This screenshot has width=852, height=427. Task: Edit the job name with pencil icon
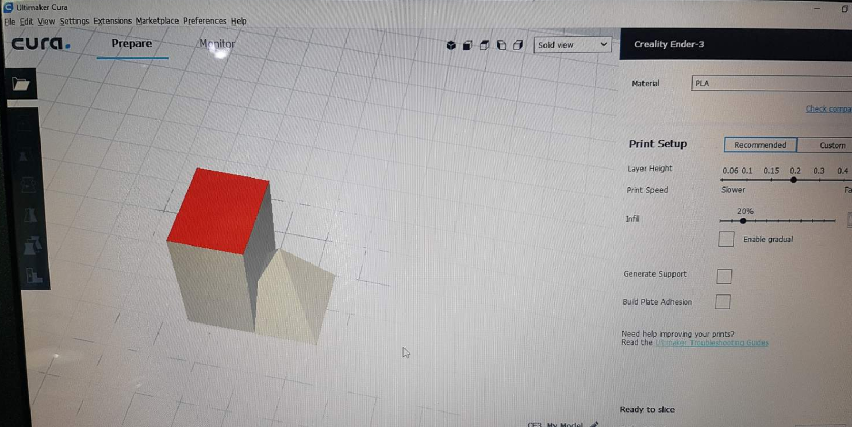point(594,424)
